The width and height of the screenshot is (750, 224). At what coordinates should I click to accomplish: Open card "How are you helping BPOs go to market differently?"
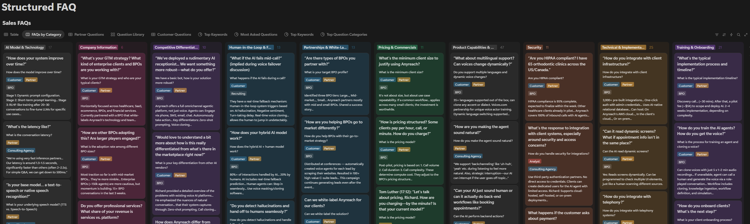pyautogui.click(x=336, y=155)
